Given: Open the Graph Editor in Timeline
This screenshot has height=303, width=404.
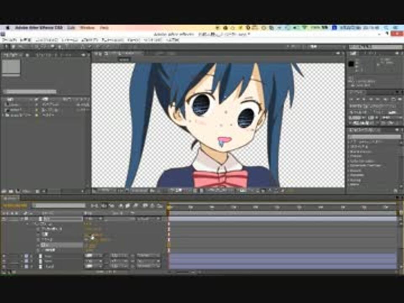Looking at the screenshot, I should point(160,206).
